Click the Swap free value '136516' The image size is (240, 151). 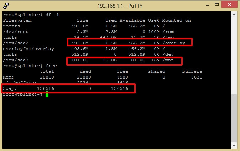click(120, 88)
